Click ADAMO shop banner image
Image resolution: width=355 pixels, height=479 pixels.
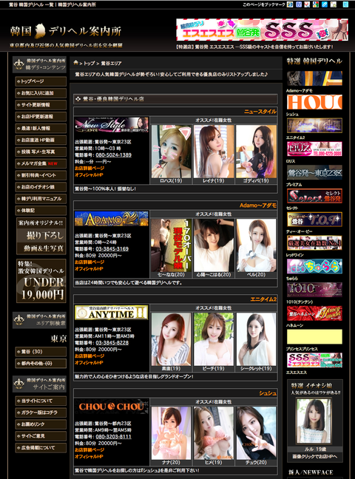click(x=111, y=219)
